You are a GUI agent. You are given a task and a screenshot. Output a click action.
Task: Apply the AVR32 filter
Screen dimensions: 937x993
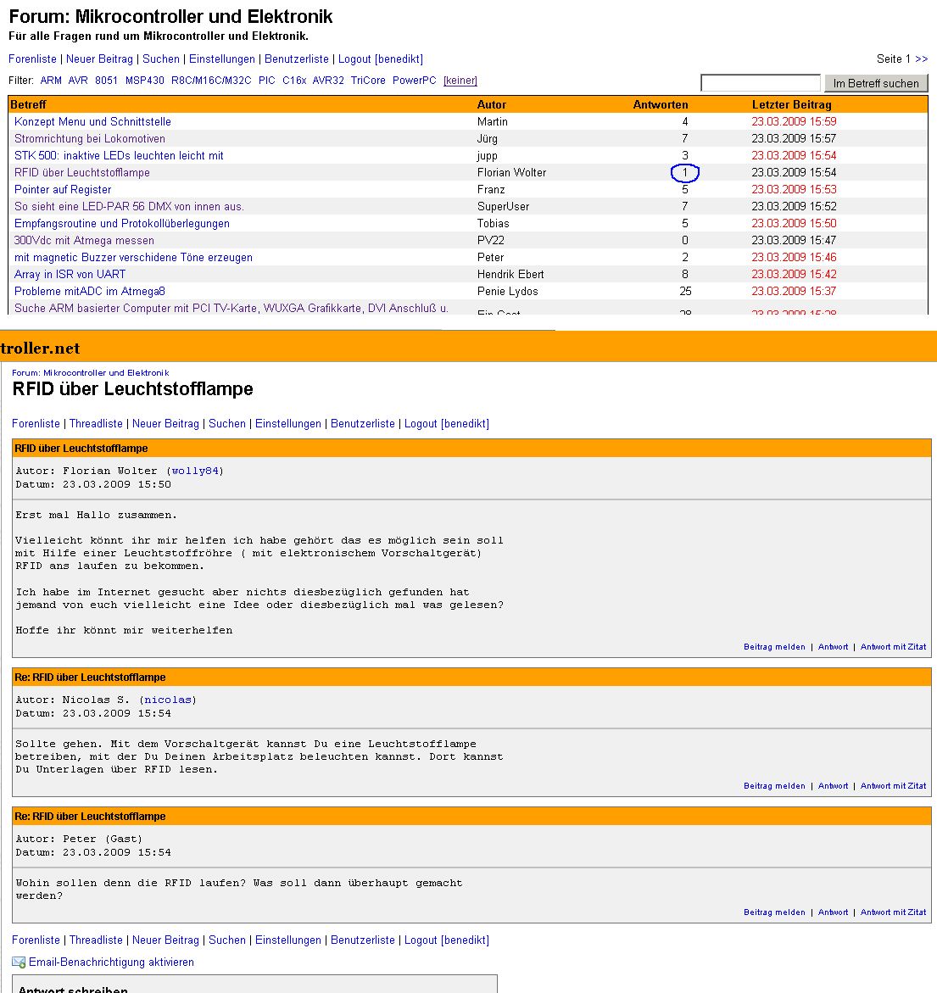point(328,81)
